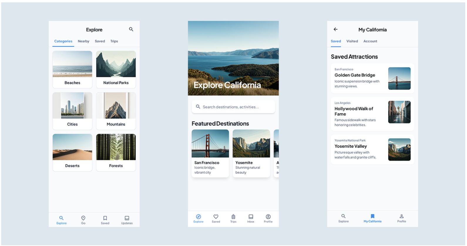Open the Cities category card

point(72,111)
